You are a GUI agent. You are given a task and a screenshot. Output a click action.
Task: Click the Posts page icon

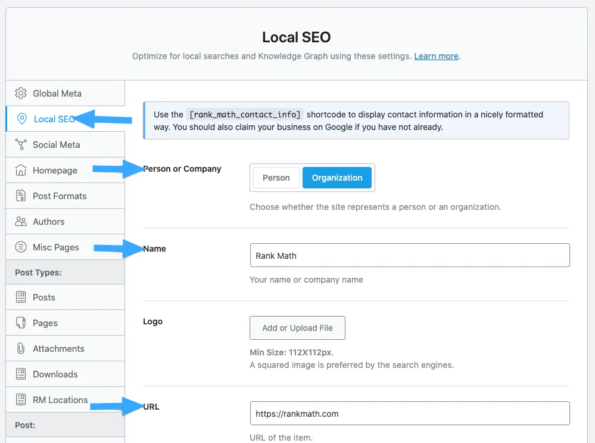[21, 297]
